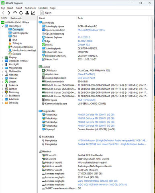The width and height of the screenshot is (155, 193).
Task: Open the Nézet menu
Action: [x=10, y=8]
